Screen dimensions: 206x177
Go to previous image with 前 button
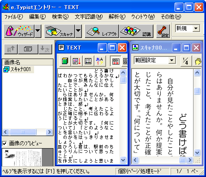click(11, 49)
